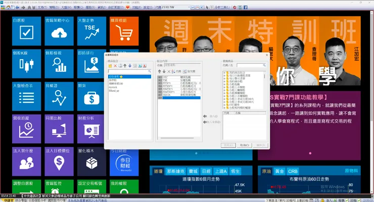
Task: Click the 代碼/名 search input field
Action: 251,65
